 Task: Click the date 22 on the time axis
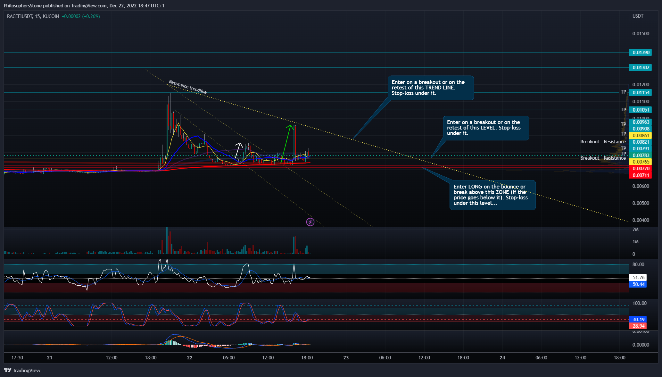[x=190, y=358]
